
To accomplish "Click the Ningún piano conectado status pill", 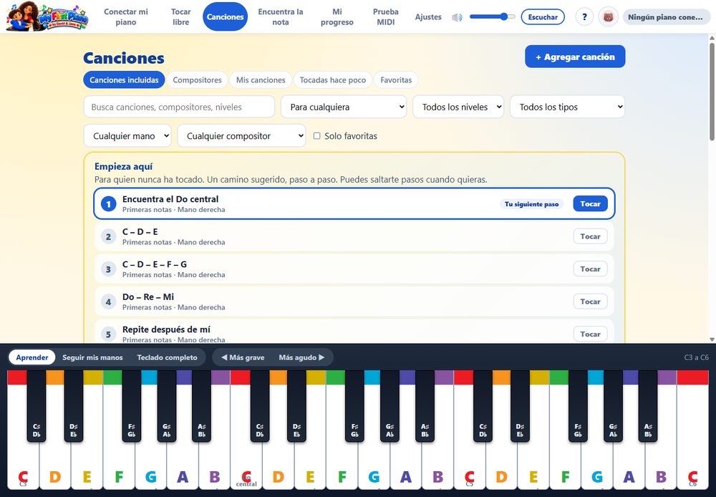I will (666, 17).
